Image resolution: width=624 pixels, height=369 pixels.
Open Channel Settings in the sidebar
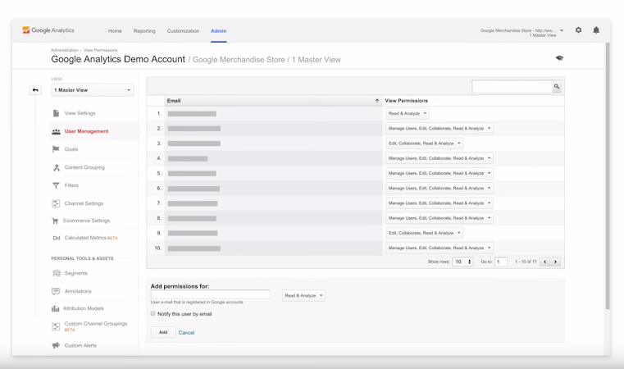pos(84,203)
